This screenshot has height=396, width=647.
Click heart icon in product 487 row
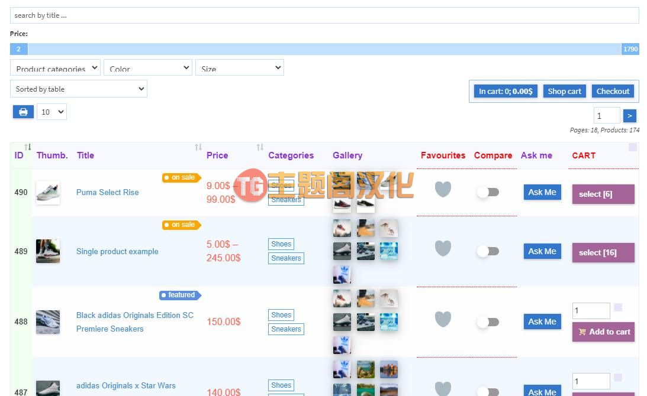(443, 388)
